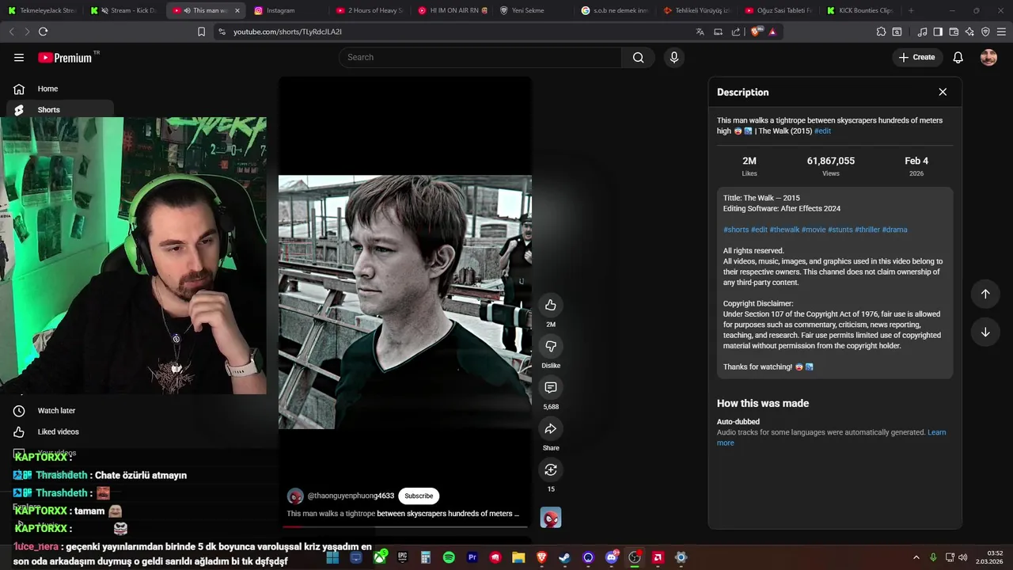Switch to the Stream - Kick tab
This screenshot has width=1013, height=570.
pos(125,10)
